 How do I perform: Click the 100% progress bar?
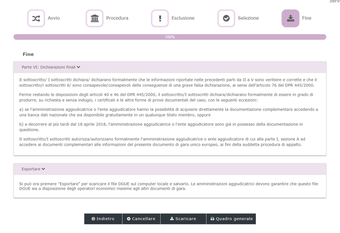click(170, 37)
